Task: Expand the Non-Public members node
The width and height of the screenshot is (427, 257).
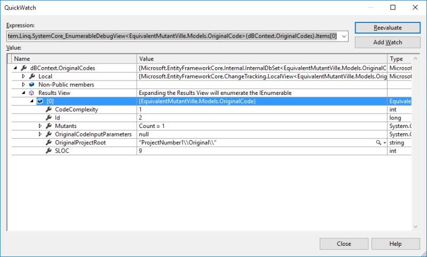Action: tap(23, 85)
